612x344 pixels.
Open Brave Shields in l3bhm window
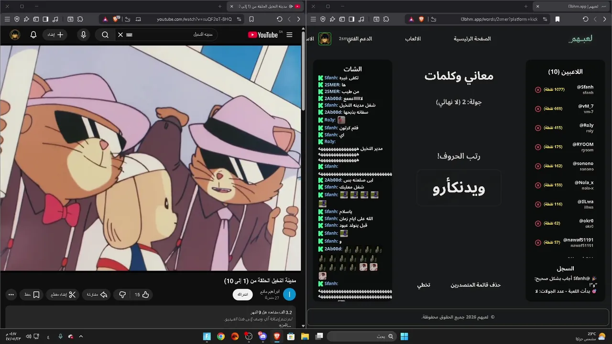coord(422,19)
